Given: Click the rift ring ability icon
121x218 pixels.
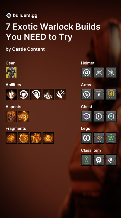Looking at the screenshot, I should tap(48, 94).
